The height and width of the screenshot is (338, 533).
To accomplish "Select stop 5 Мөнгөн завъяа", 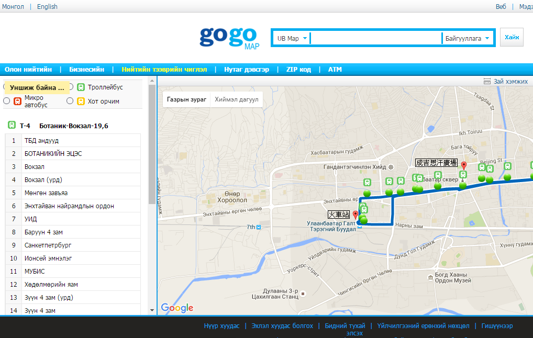I will 73,193.
